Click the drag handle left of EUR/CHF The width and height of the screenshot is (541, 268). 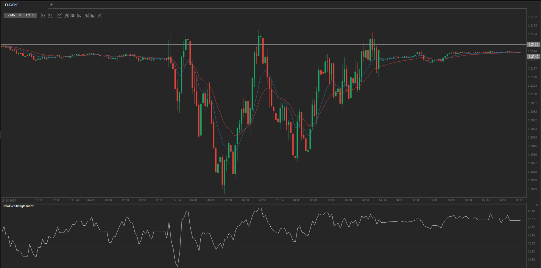pos(3,5)
